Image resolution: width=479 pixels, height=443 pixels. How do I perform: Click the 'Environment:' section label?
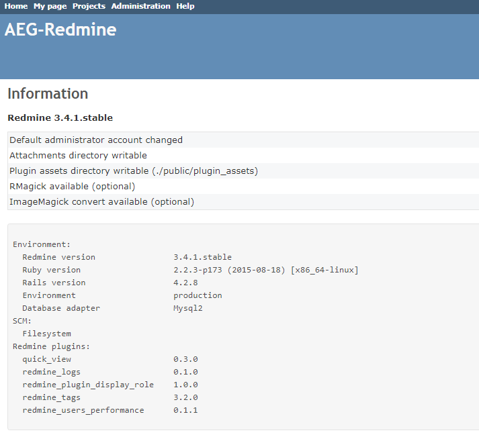42,244
